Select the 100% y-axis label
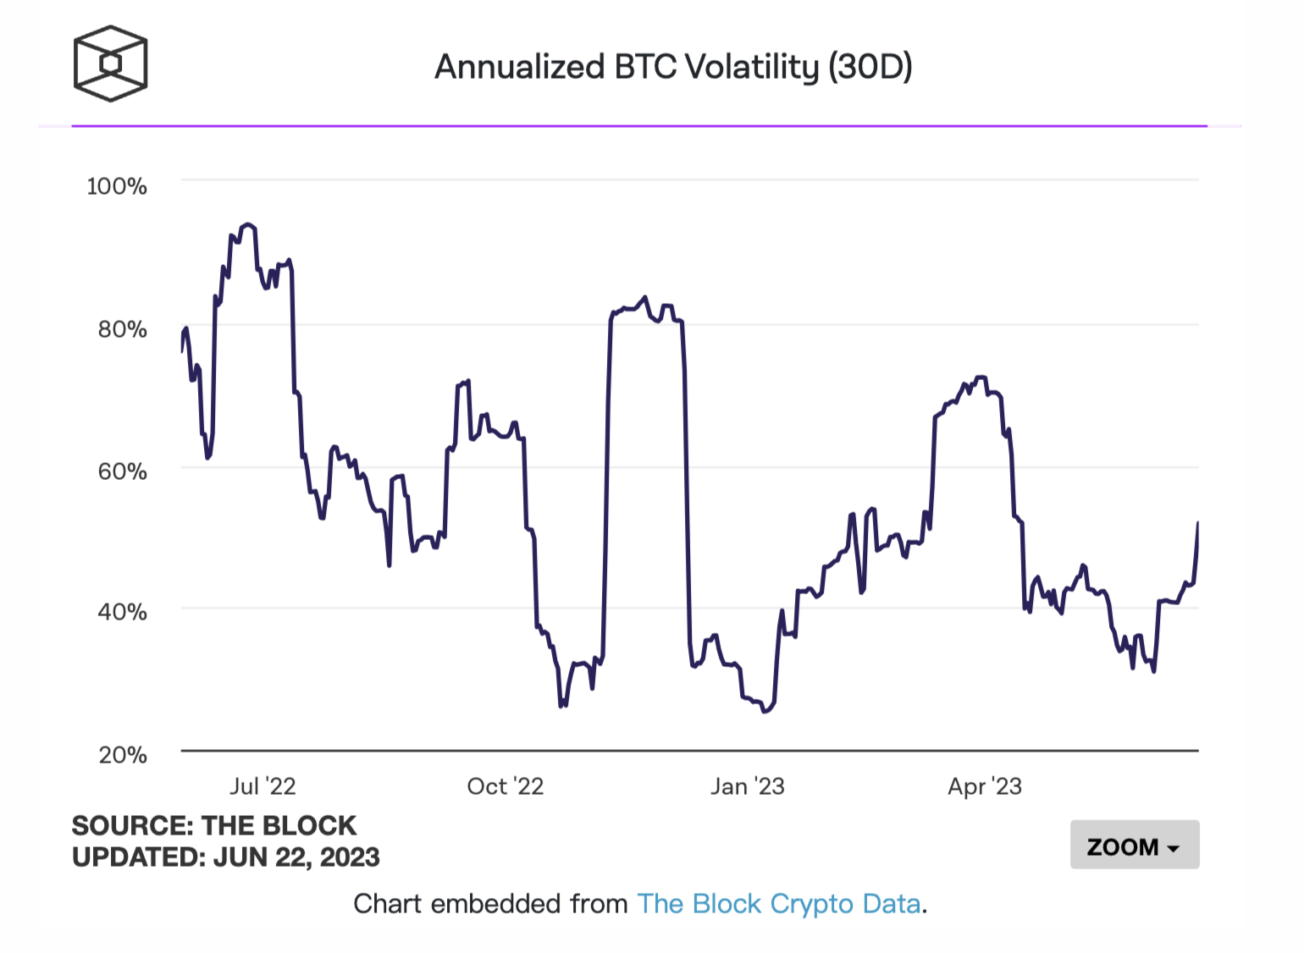The width and height of the screenshot is (1304, 953). pos(117,186)
